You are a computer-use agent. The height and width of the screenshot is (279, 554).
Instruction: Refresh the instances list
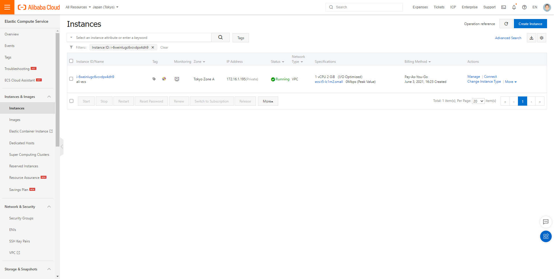(x=506, y=24)
